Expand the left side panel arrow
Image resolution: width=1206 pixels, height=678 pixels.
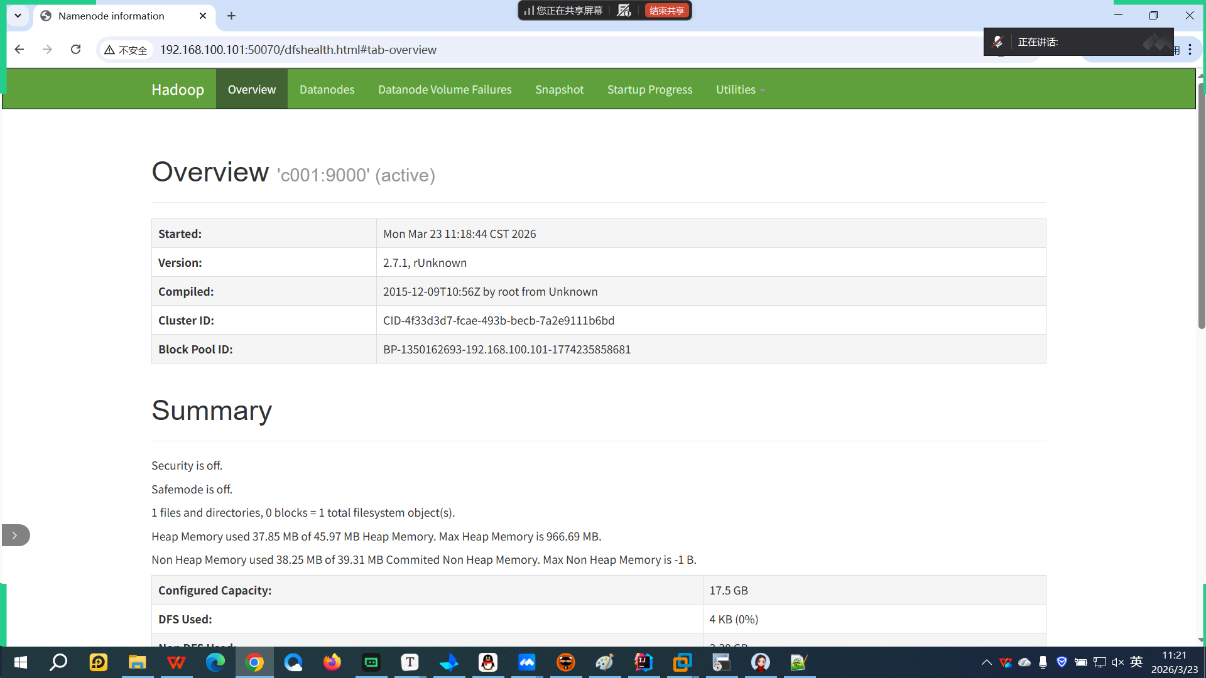click(x=15, y=535)
